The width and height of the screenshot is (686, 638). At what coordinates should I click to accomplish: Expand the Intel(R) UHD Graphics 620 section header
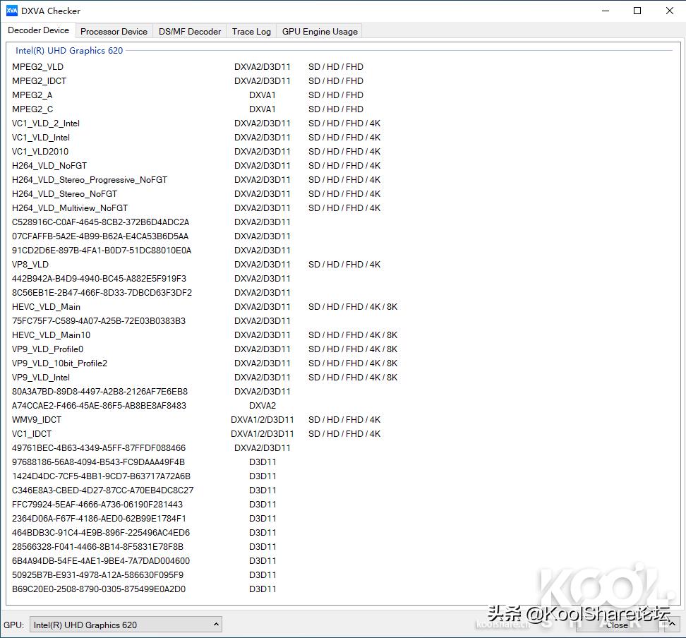pos(68,50)
